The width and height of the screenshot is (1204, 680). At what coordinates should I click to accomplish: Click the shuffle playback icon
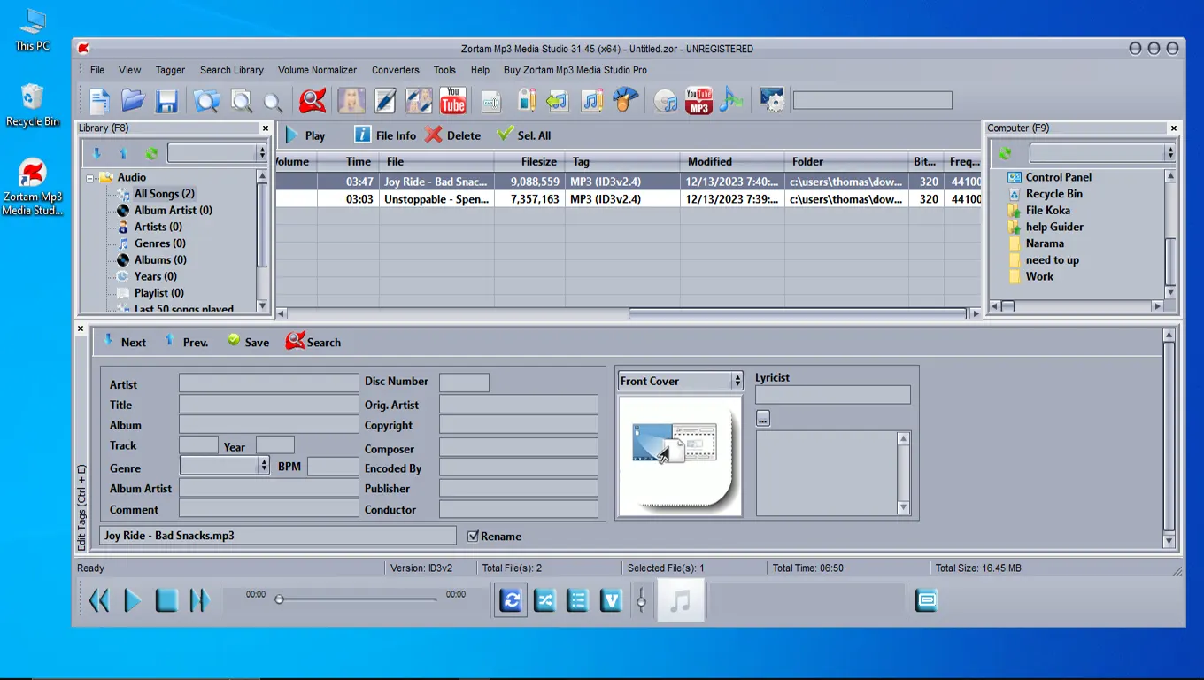click(544, 600)
